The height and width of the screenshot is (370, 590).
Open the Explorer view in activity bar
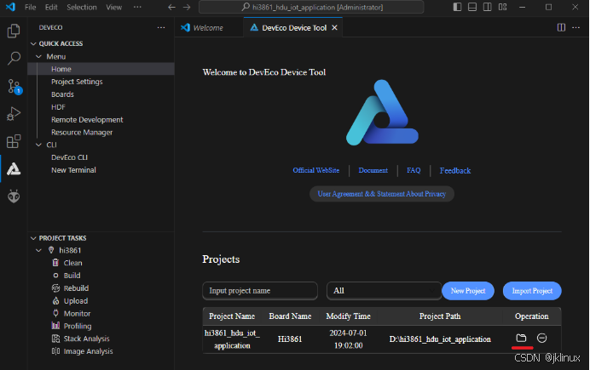click(x=14, y=31)
